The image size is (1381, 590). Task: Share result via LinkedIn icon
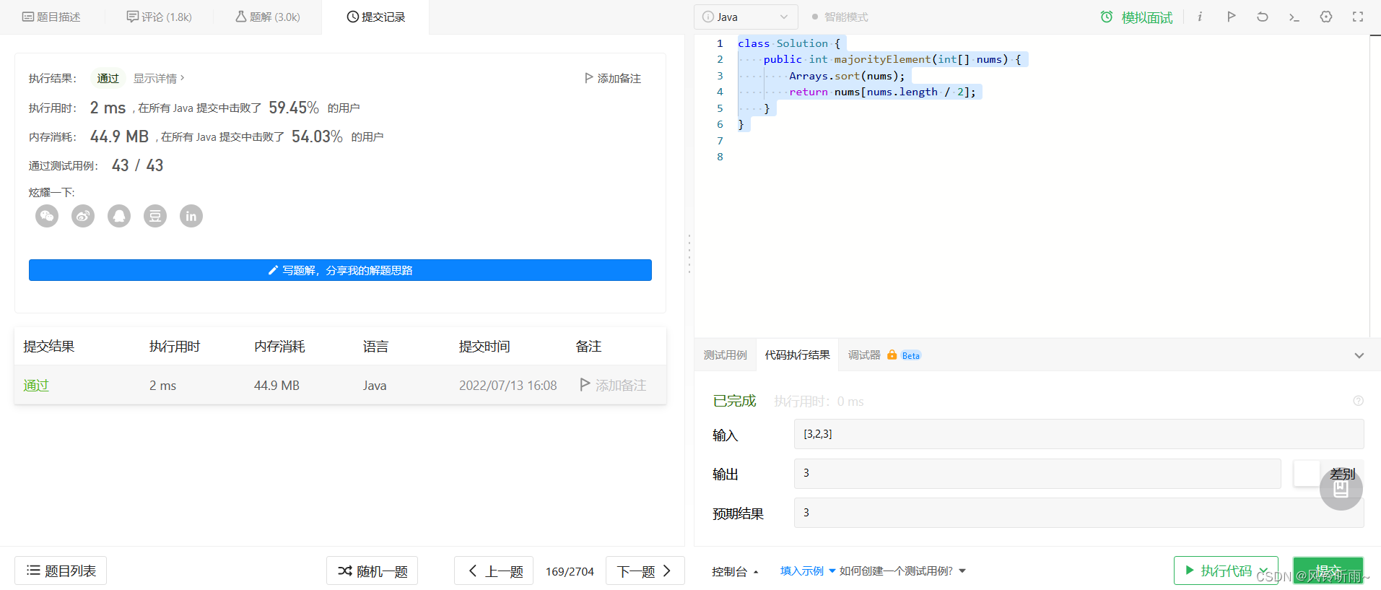[191, 216]
